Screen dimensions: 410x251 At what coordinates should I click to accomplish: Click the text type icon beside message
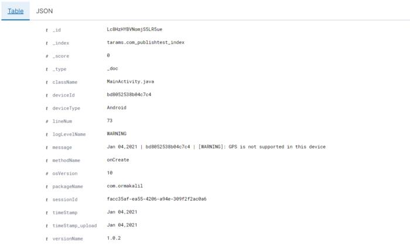coord(46,147)
